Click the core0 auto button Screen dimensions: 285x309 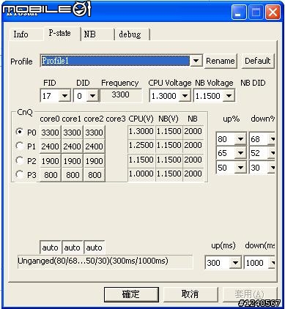50,247
